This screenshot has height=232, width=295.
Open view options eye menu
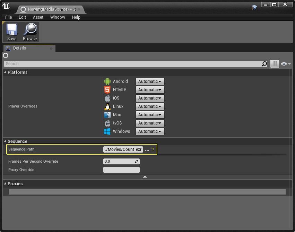click(x=286, y=64)
